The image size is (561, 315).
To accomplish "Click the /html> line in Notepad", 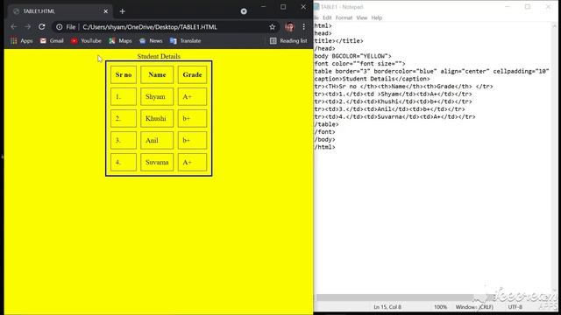I will (325, 147).
